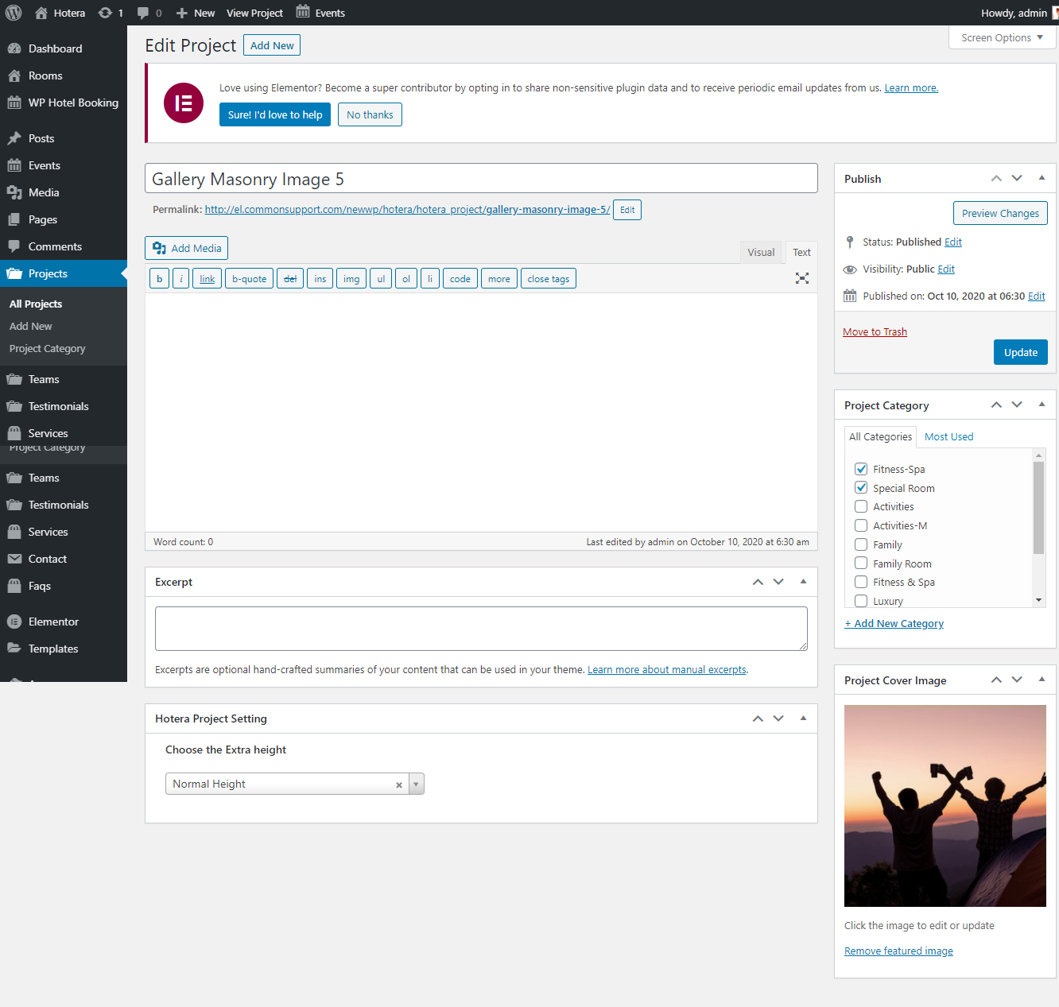Check the Family Room category

pyautogui.click(x=861, y=563)
